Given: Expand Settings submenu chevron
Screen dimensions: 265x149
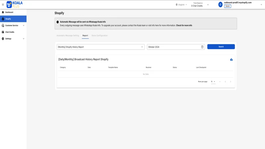Looking at the screenshot, I should pyautogui.click(x=24, y=39).
